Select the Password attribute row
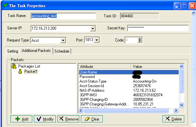The height and width of the screenshot is (127, 196). [x=129, y=77]
